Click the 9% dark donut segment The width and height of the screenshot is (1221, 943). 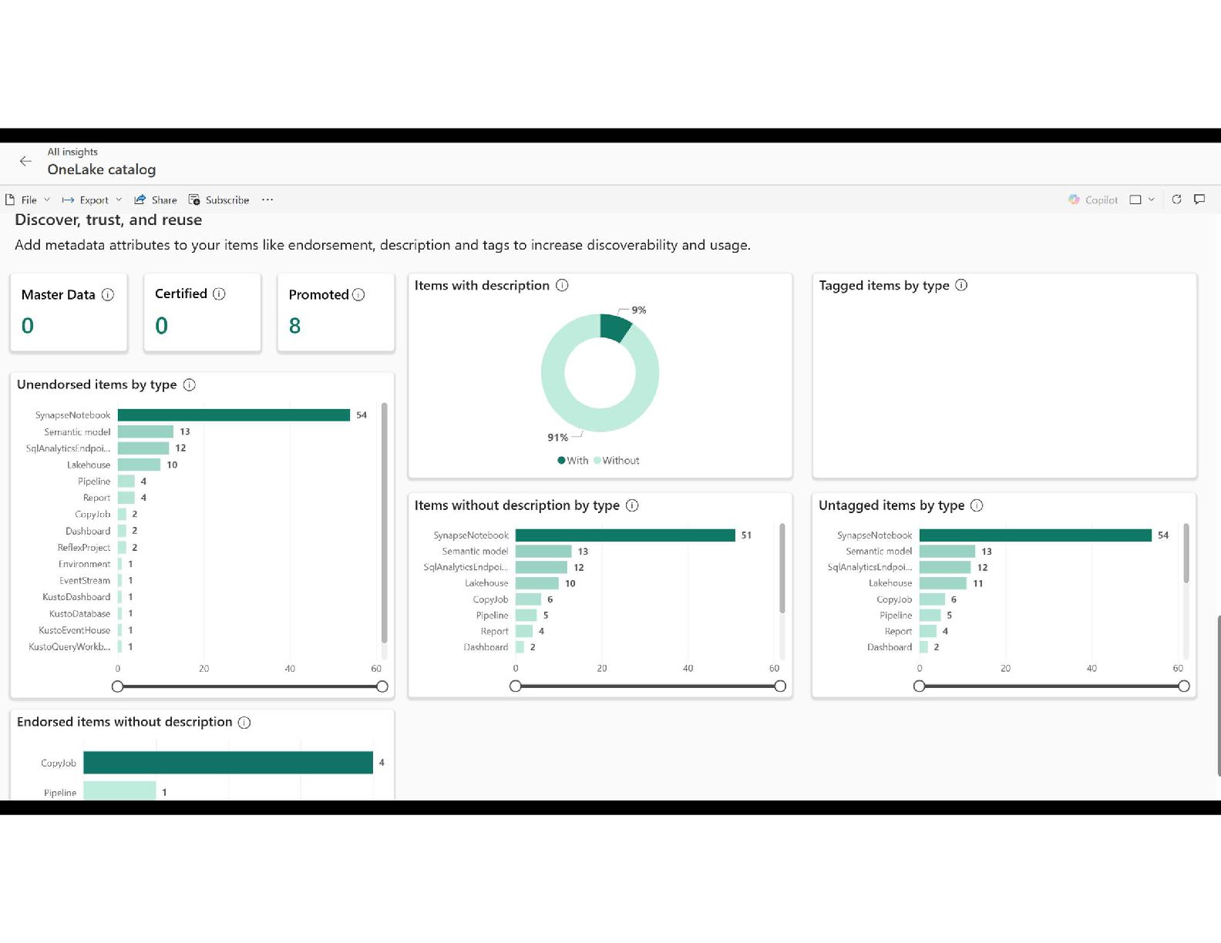pos(614,326)
